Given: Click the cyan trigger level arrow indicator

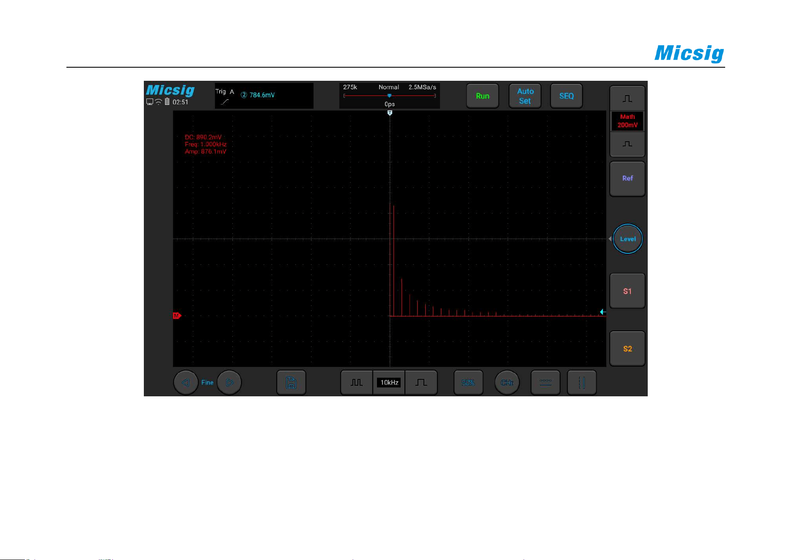Looking at the screenshot, I should coord(603,312).
